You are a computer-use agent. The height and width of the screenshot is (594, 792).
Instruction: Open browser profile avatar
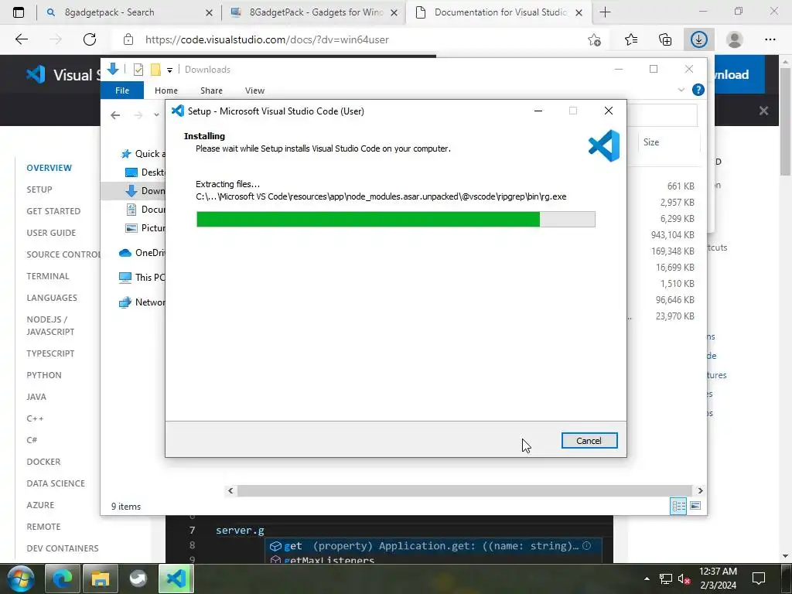[x=735, y=39]
